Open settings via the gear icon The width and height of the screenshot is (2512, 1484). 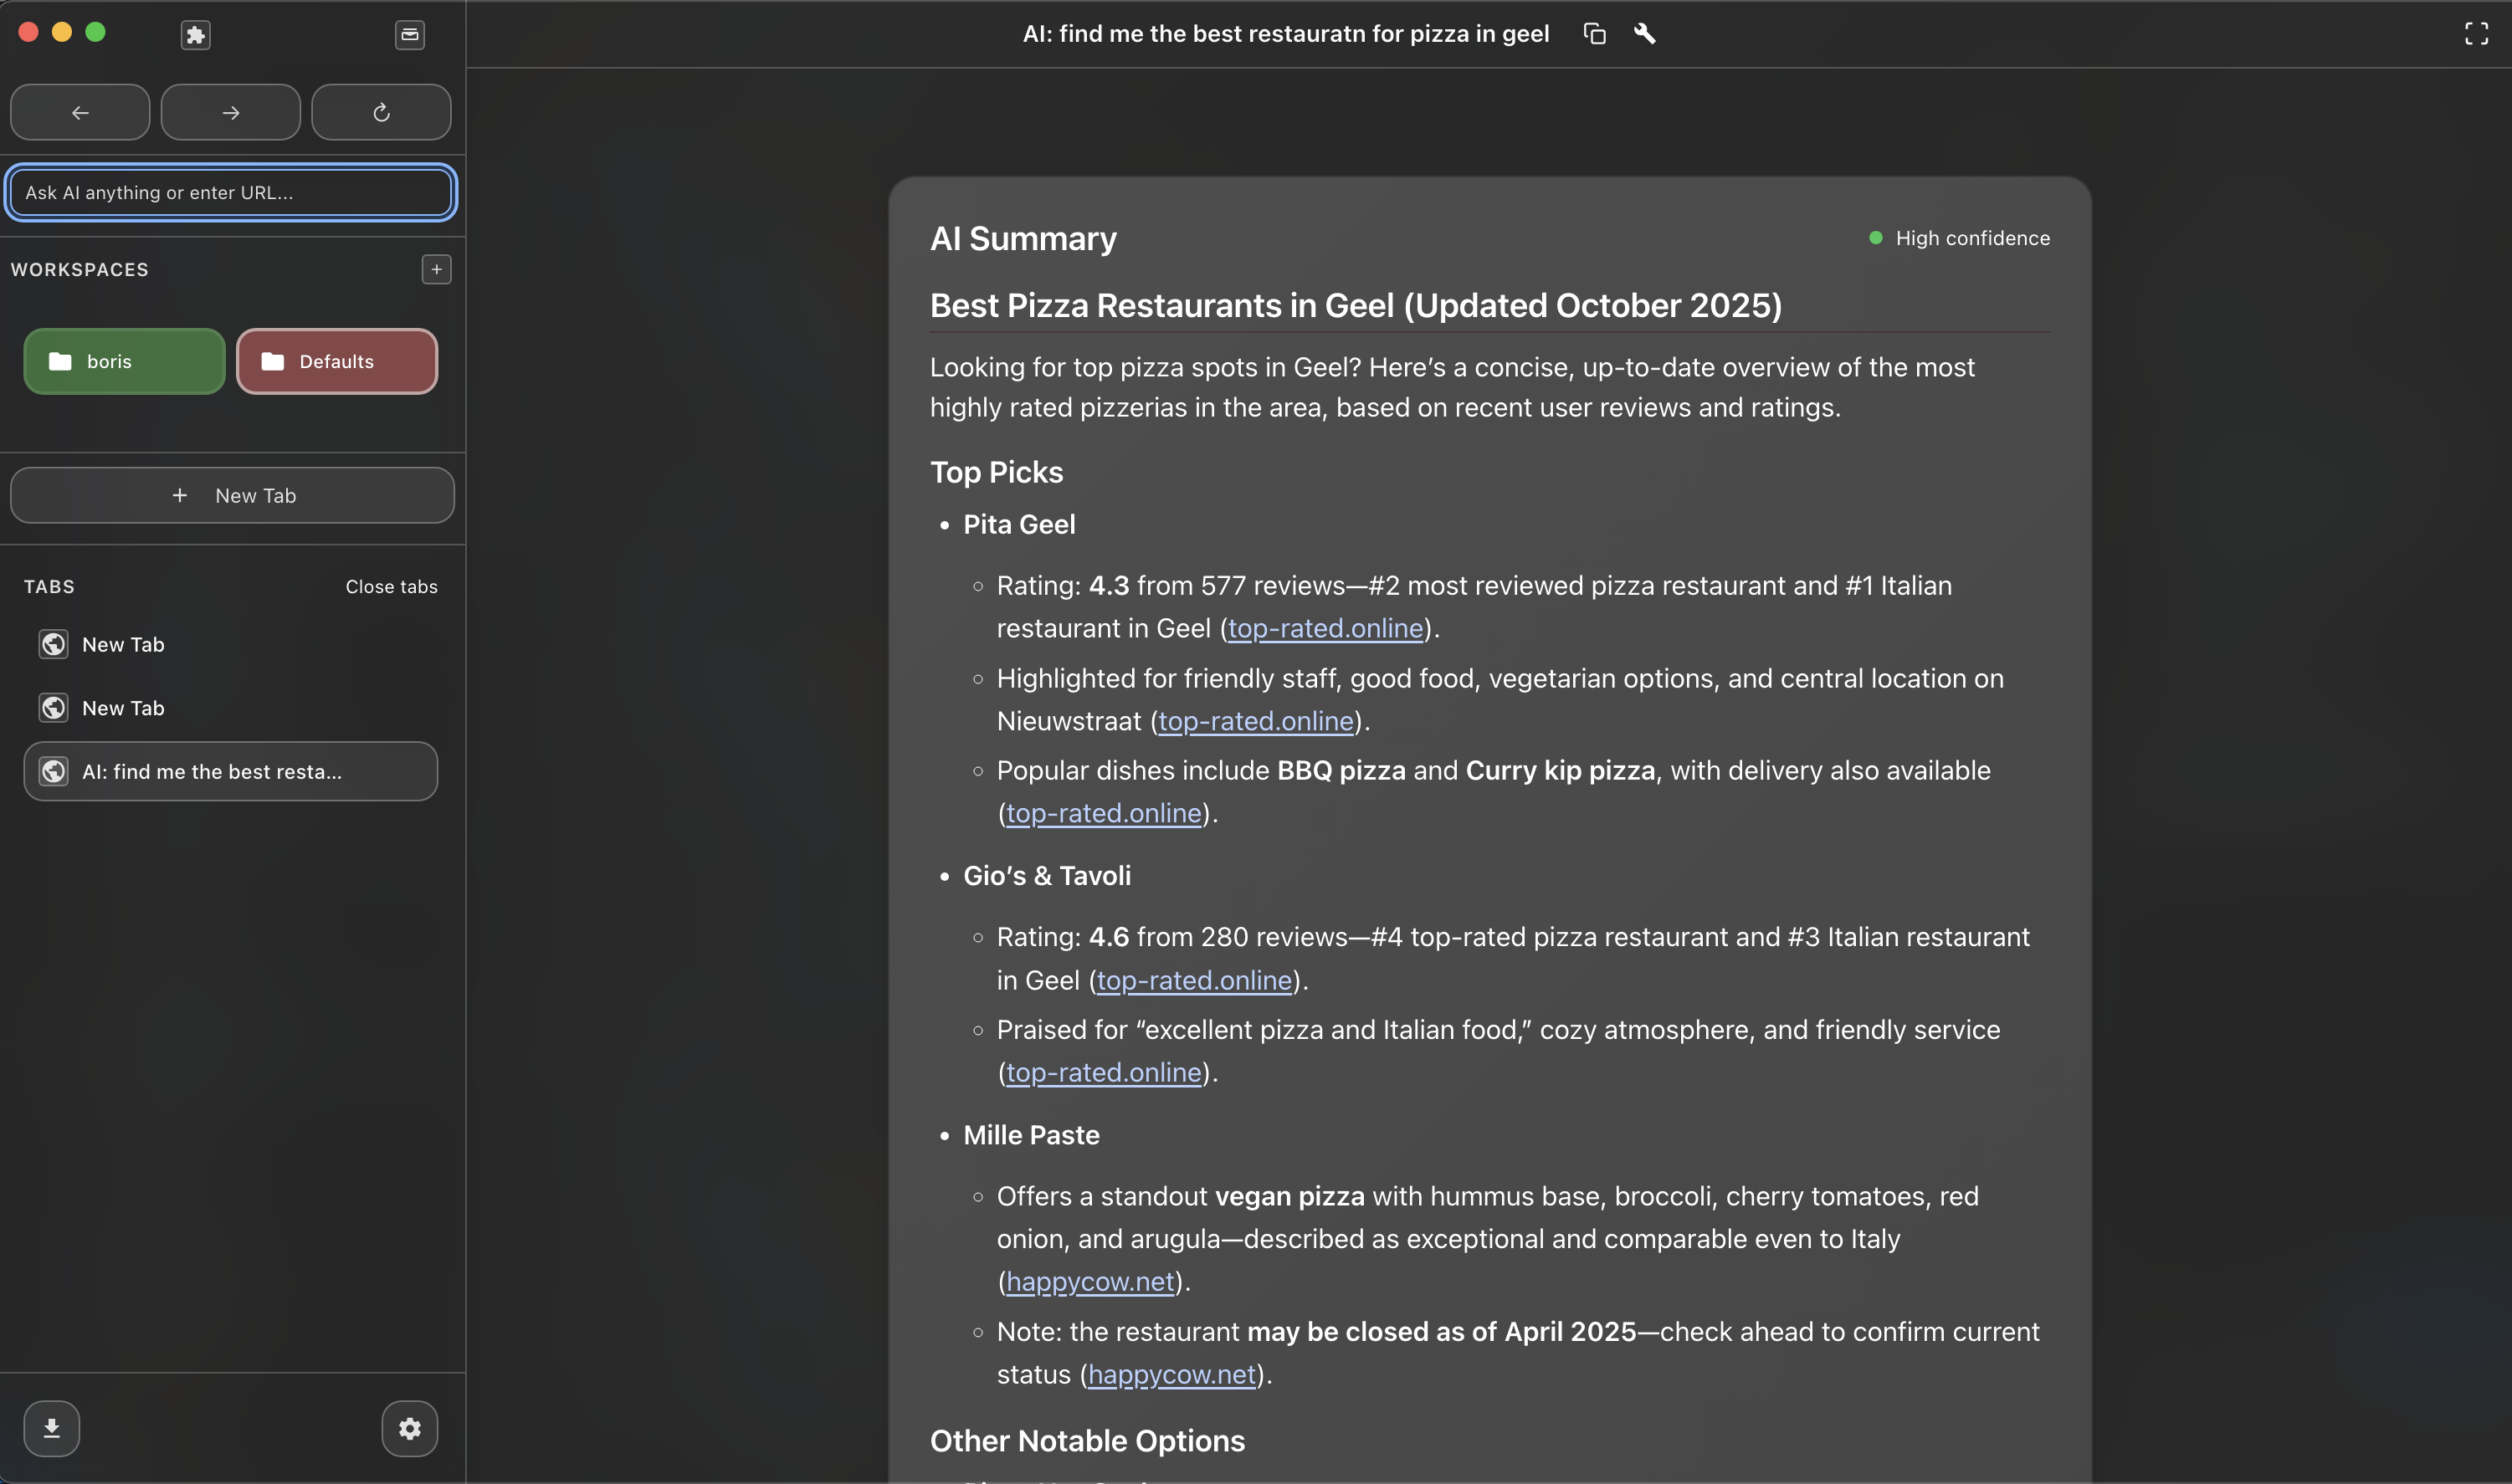(x=409, y=1428)
